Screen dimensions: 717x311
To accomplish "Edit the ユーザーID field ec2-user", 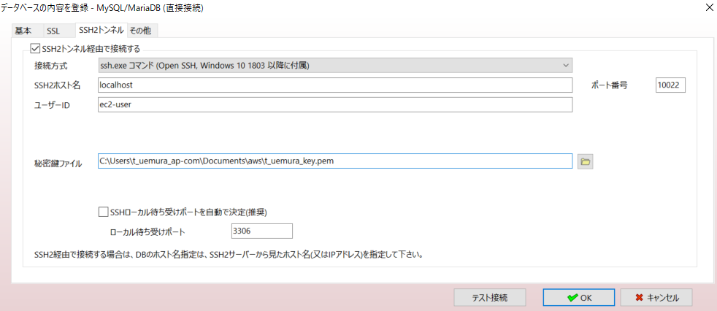I will (x=335, y=104).
